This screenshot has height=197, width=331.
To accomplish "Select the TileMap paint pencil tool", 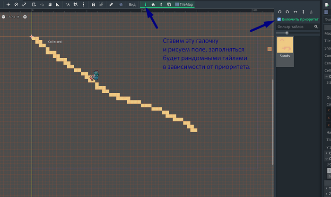I will pyautogui.click(x=146, y=4).
